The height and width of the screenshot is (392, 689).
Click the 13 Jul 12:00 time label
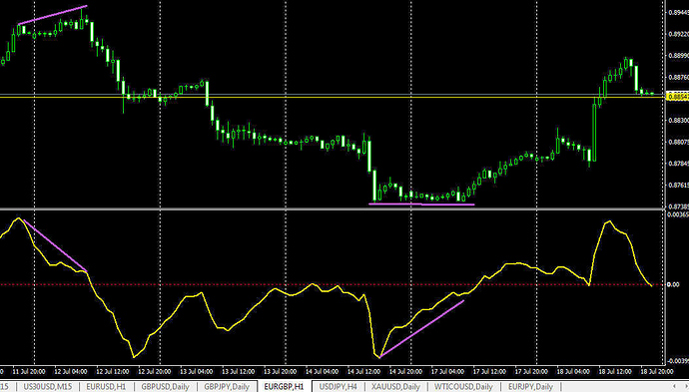[239, 371]
